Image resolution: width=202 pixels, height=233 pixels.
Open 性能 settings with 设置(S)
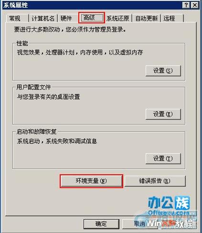coord(163,71)
